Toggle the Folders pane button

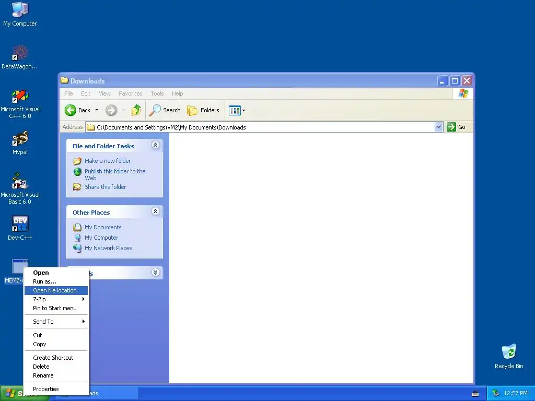point(203,110)
